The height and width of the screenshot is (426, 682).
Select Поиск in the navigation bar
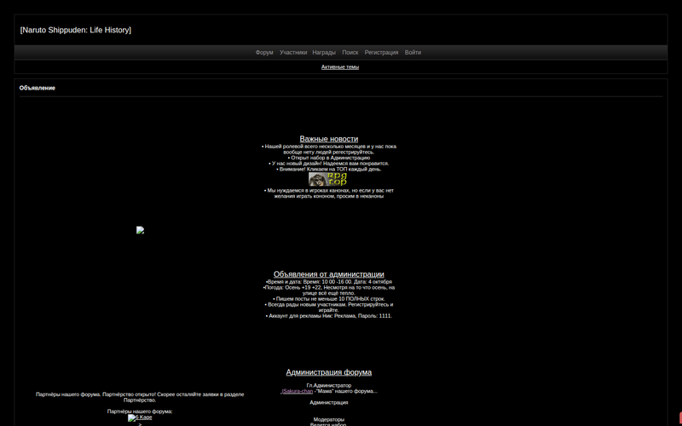tap(350, 53)
